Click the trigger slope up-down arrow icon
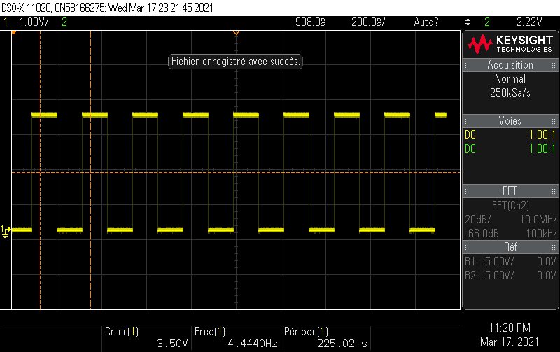The image size is (560, 352). click(468, 22)
